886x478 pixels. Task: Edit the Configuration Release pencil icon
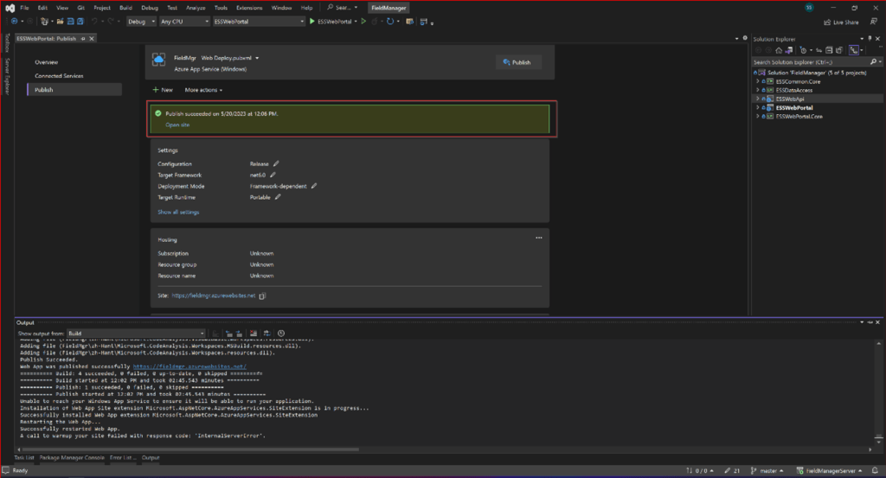click(x=276, y=163)
